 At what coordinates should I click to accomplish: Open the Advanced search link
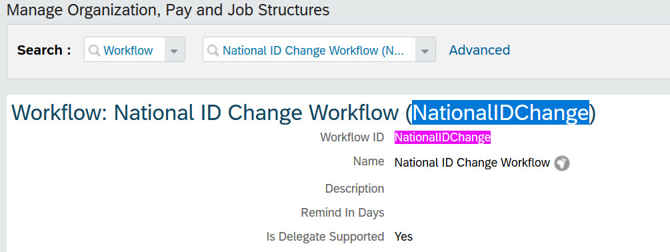479,50
